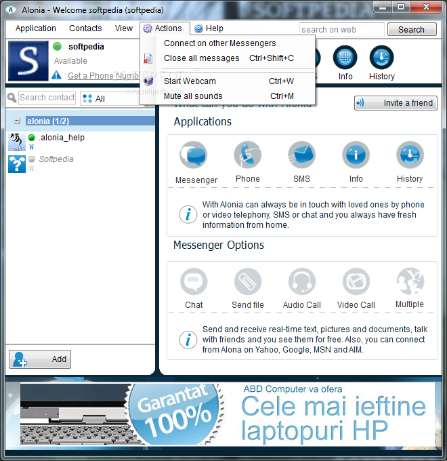This screenshot has width=447, height=461.
Task: Select the Multiple messengers icon
Action: (x=410, y=281)
